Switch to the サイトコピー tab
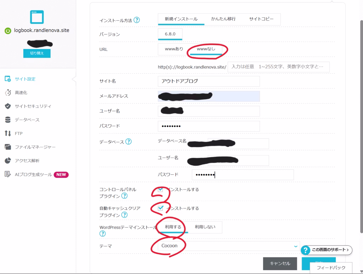This screenshot has width=363, height=274. point(261,19)
